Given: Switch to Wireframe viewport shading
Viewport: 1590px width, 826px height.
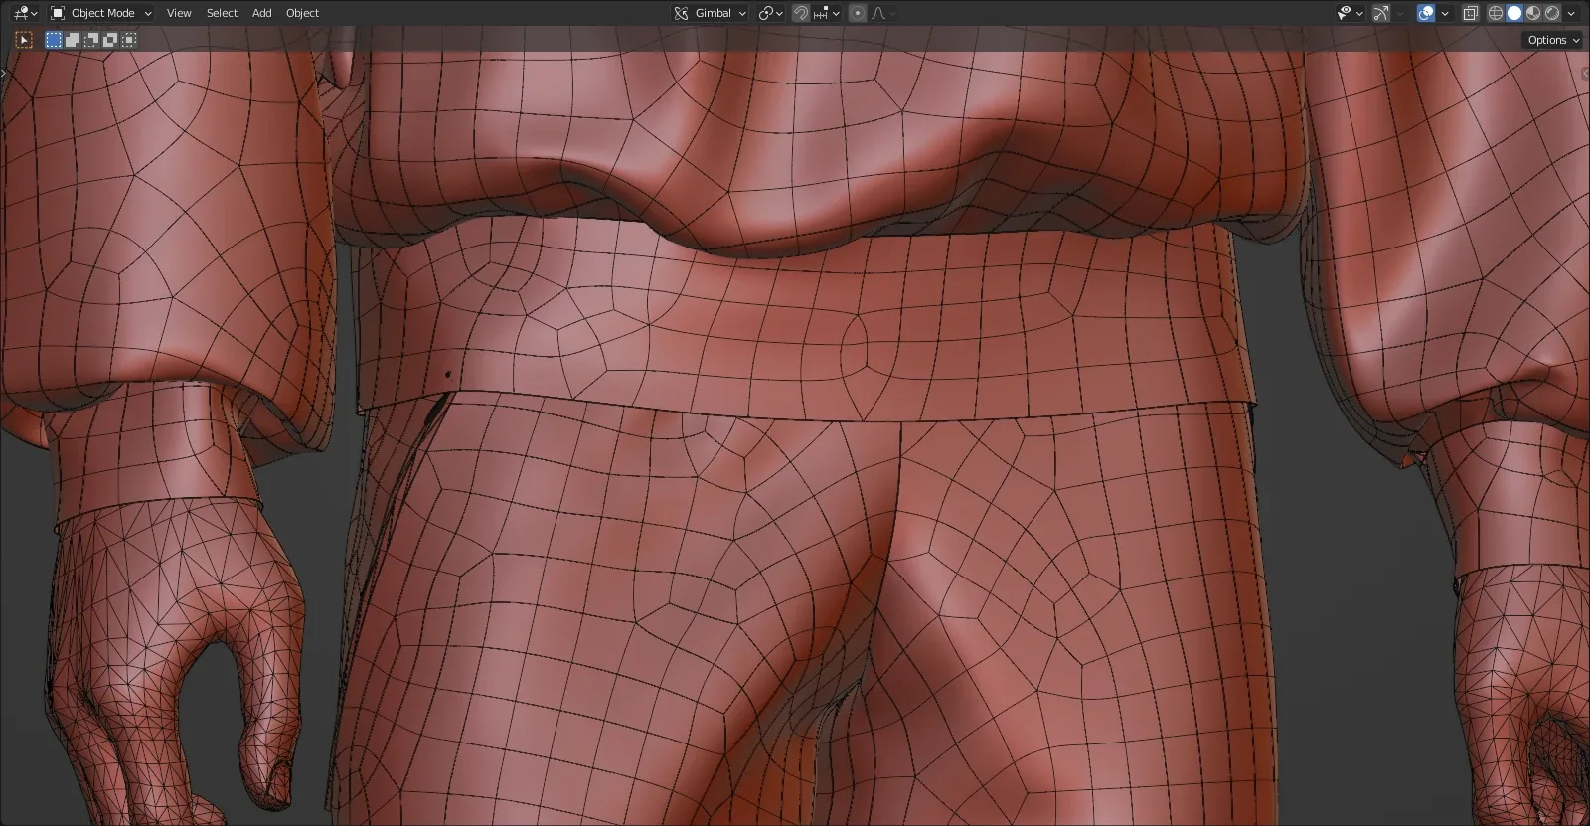Looking at the screenshot, I should tap(1496, 13).
